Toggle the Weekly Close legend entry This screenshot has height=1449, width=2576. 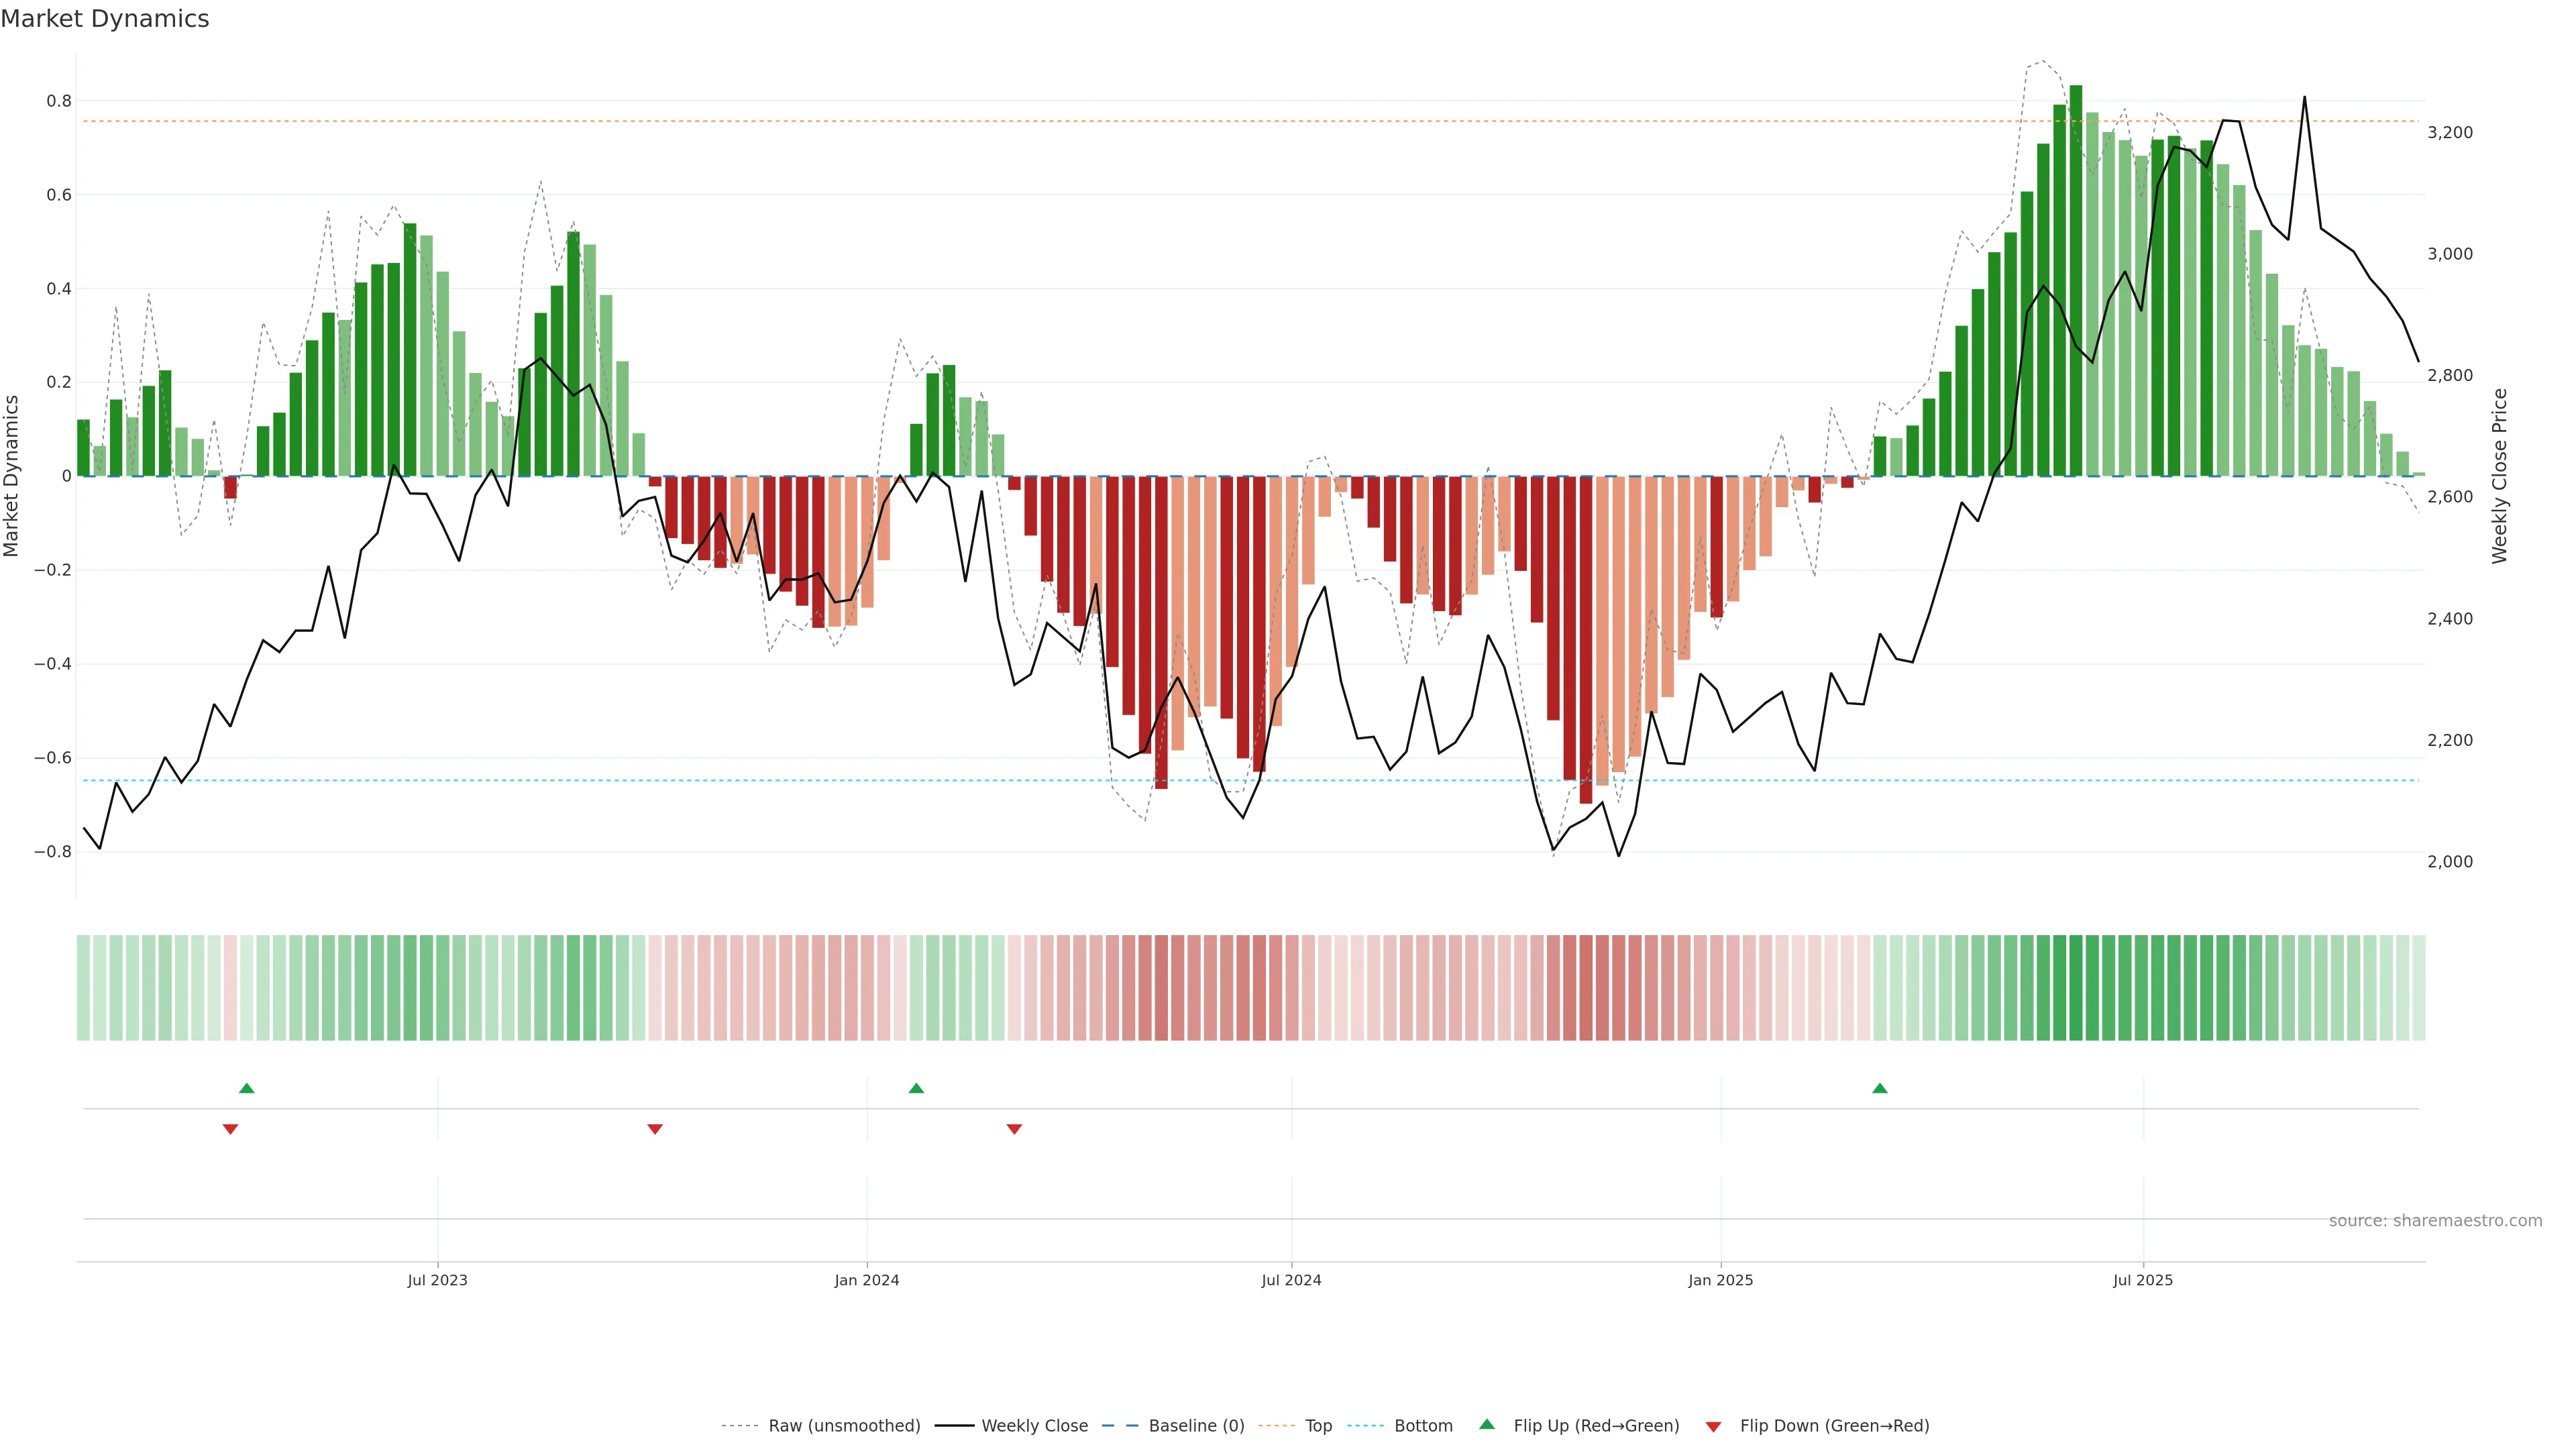click(1034, 1426)
